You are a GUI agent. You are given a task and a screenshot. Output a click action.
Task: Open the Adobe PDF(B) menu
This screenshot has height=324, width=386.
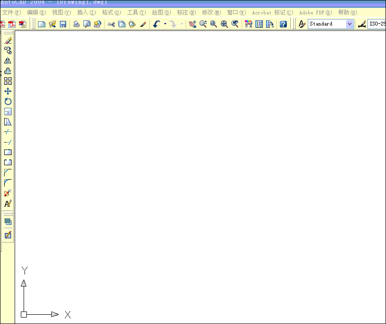(316, 12)
